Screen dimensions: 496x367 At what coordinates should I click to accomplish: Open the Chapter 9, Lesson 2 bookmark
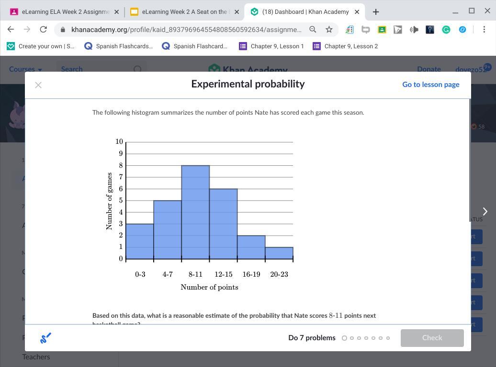(346, 46)
